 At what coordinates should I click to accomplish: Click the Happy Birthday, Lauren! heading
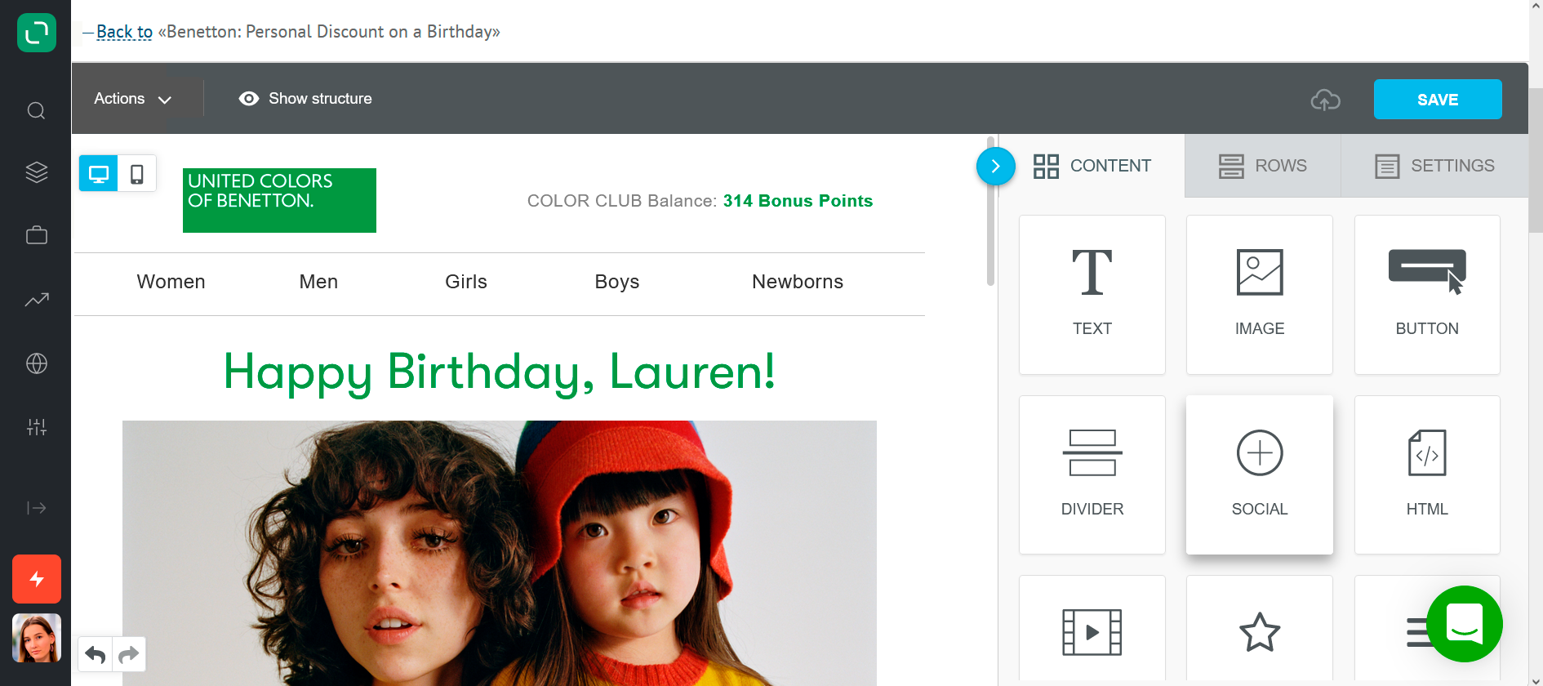tap(500, 372)
